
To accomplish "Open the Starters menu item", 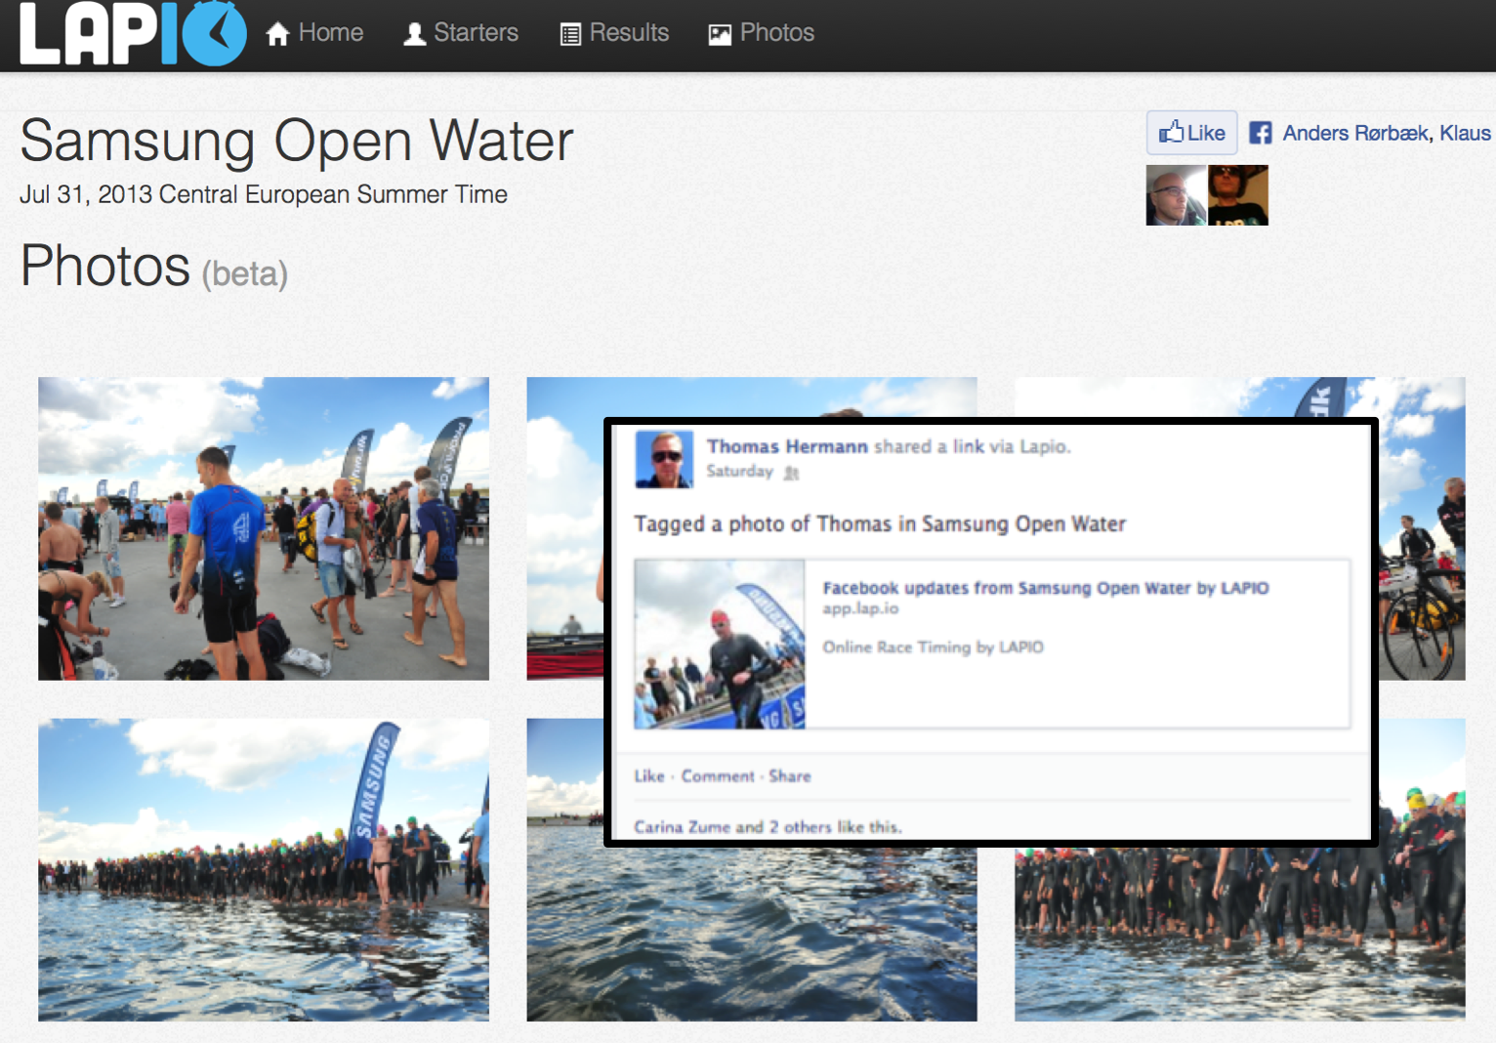I will (x=461, y=33).
